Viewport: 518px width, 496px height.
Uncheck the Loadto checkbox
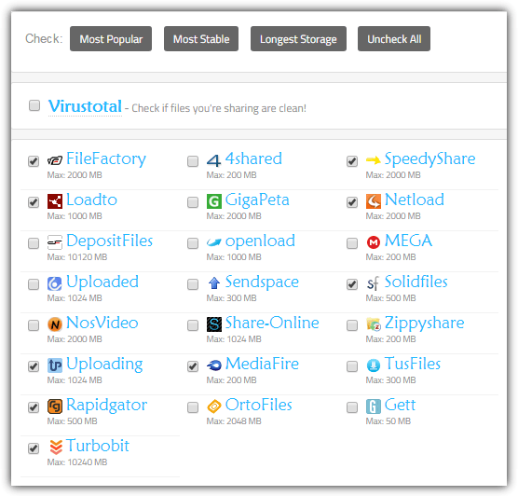click(x=34, y=202)
